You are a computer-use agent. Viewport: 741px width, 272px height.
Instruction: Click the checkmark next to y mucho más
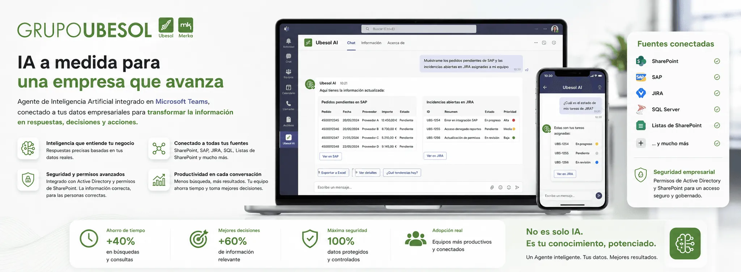point(717,143)
